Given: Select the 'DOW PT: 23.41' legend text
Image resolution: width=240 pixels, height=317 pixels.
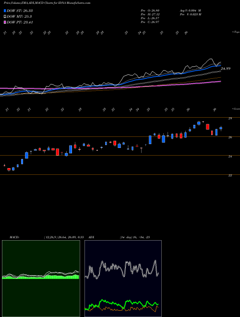Looking at the screenshot, I should [x=20, y=22].
